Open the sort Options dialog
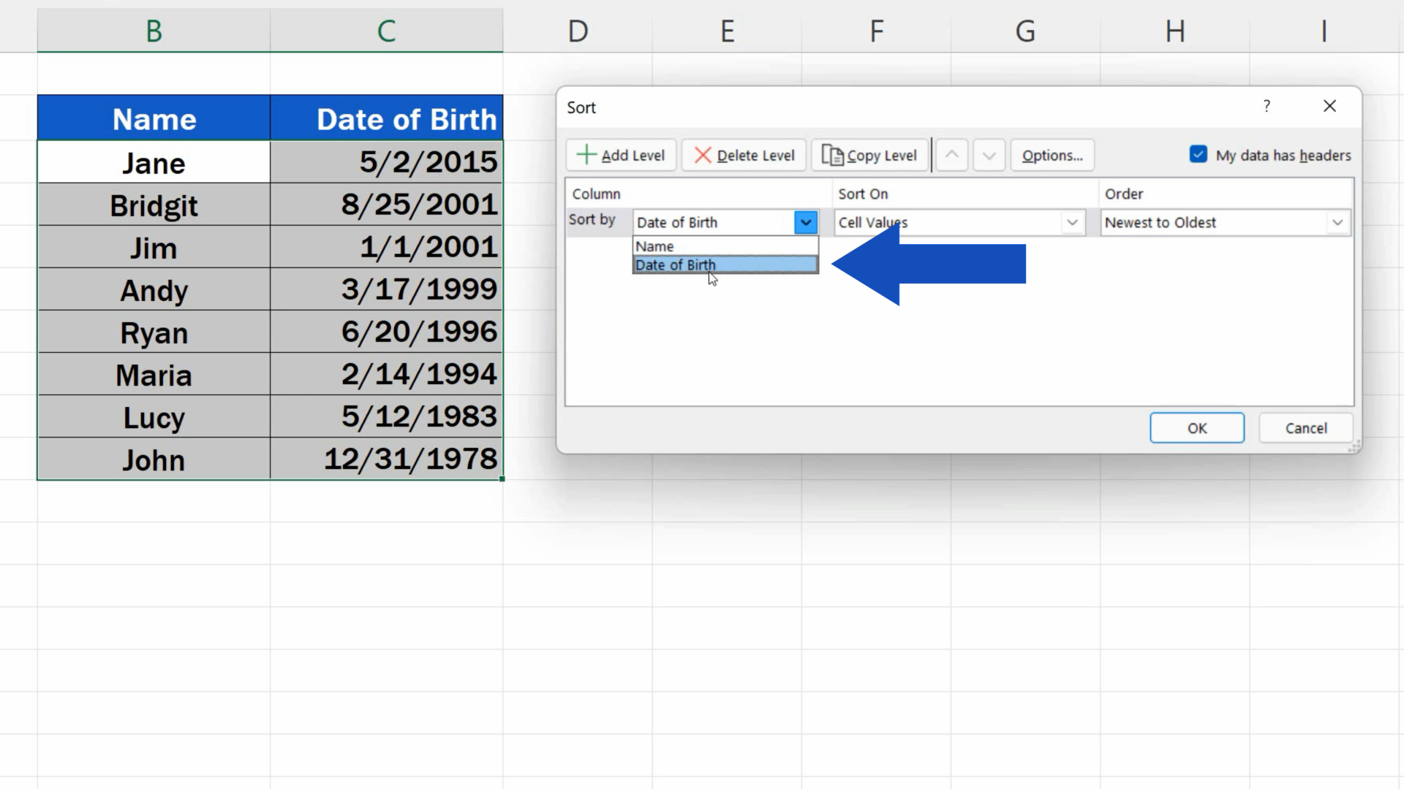The height and width of the screenshot is (789, 1404). pyautogui.click(x=1052, y=155)
